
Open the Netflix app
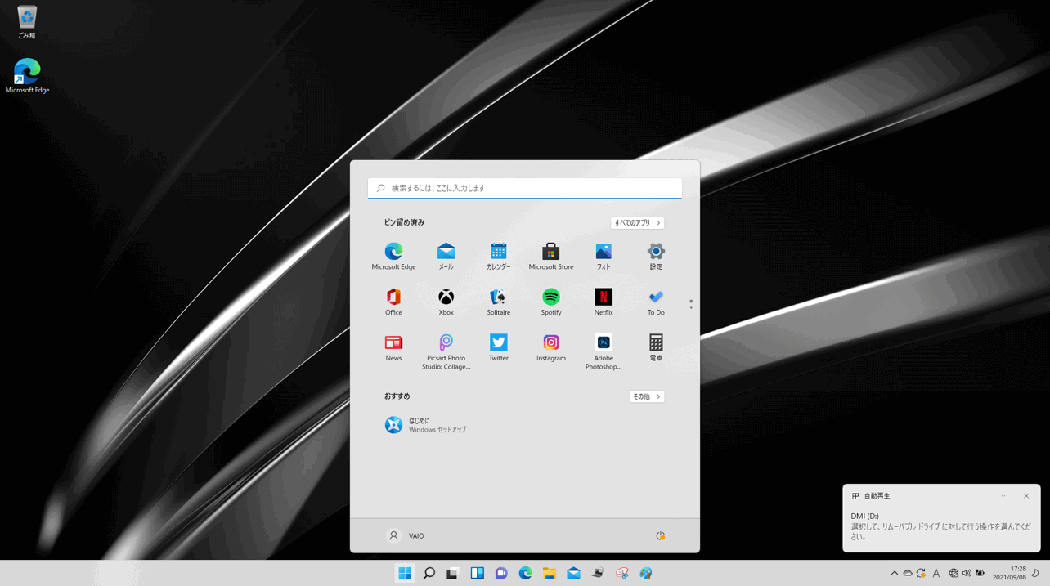pos(604,302)
